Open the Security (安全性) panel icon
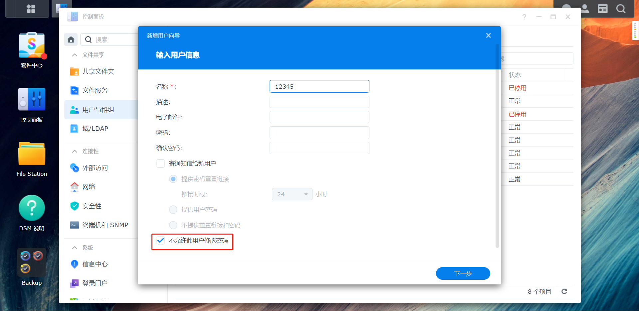This screenshot has width=639, height=311. pos(74,206)
